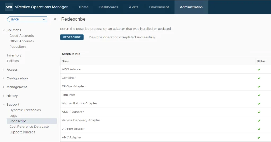Open Cloud Accounts in sidebar
Screen dimensions: 271x142
[21, 35]
